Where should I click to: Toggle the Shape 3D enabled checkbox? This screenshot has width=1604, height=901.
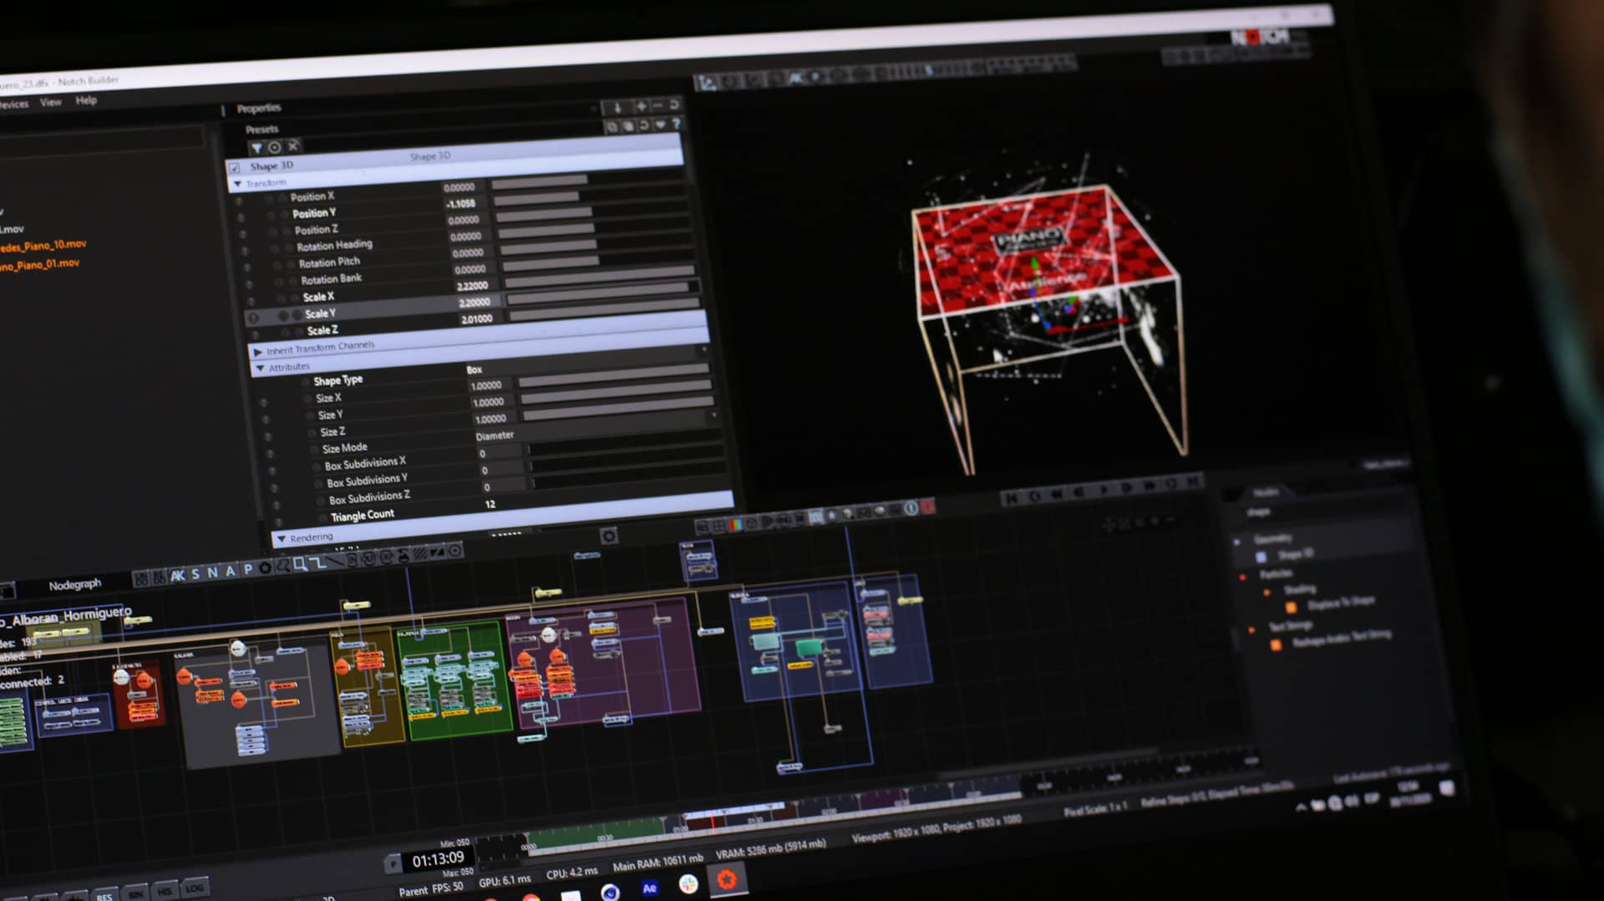click(235, 167)
